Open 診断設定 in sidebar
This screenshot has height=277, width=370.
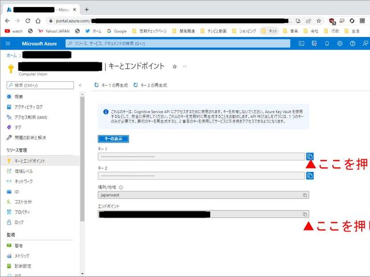23,266
